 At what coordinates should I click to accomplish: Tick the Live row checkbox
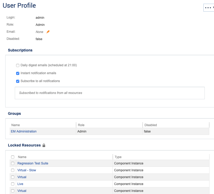(13, 184)
